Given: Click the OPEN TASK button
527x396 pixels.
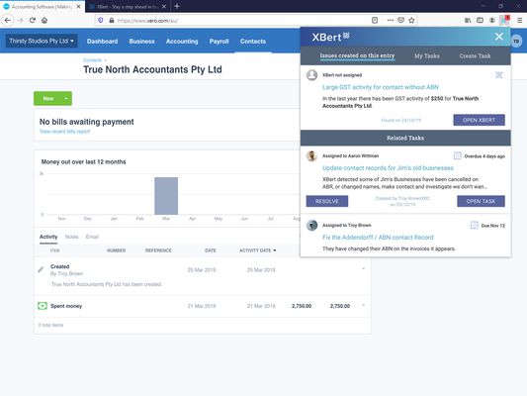Looking at the screenshot, I should pos(481,201).
